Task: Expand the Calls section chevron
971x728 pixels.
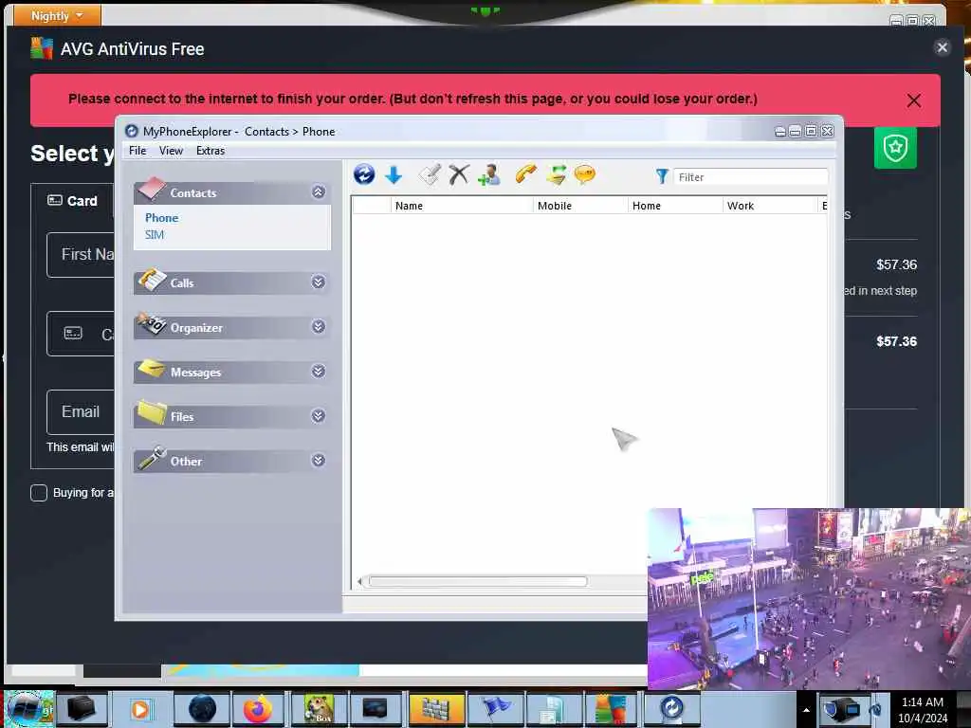Action: point(319,282)
